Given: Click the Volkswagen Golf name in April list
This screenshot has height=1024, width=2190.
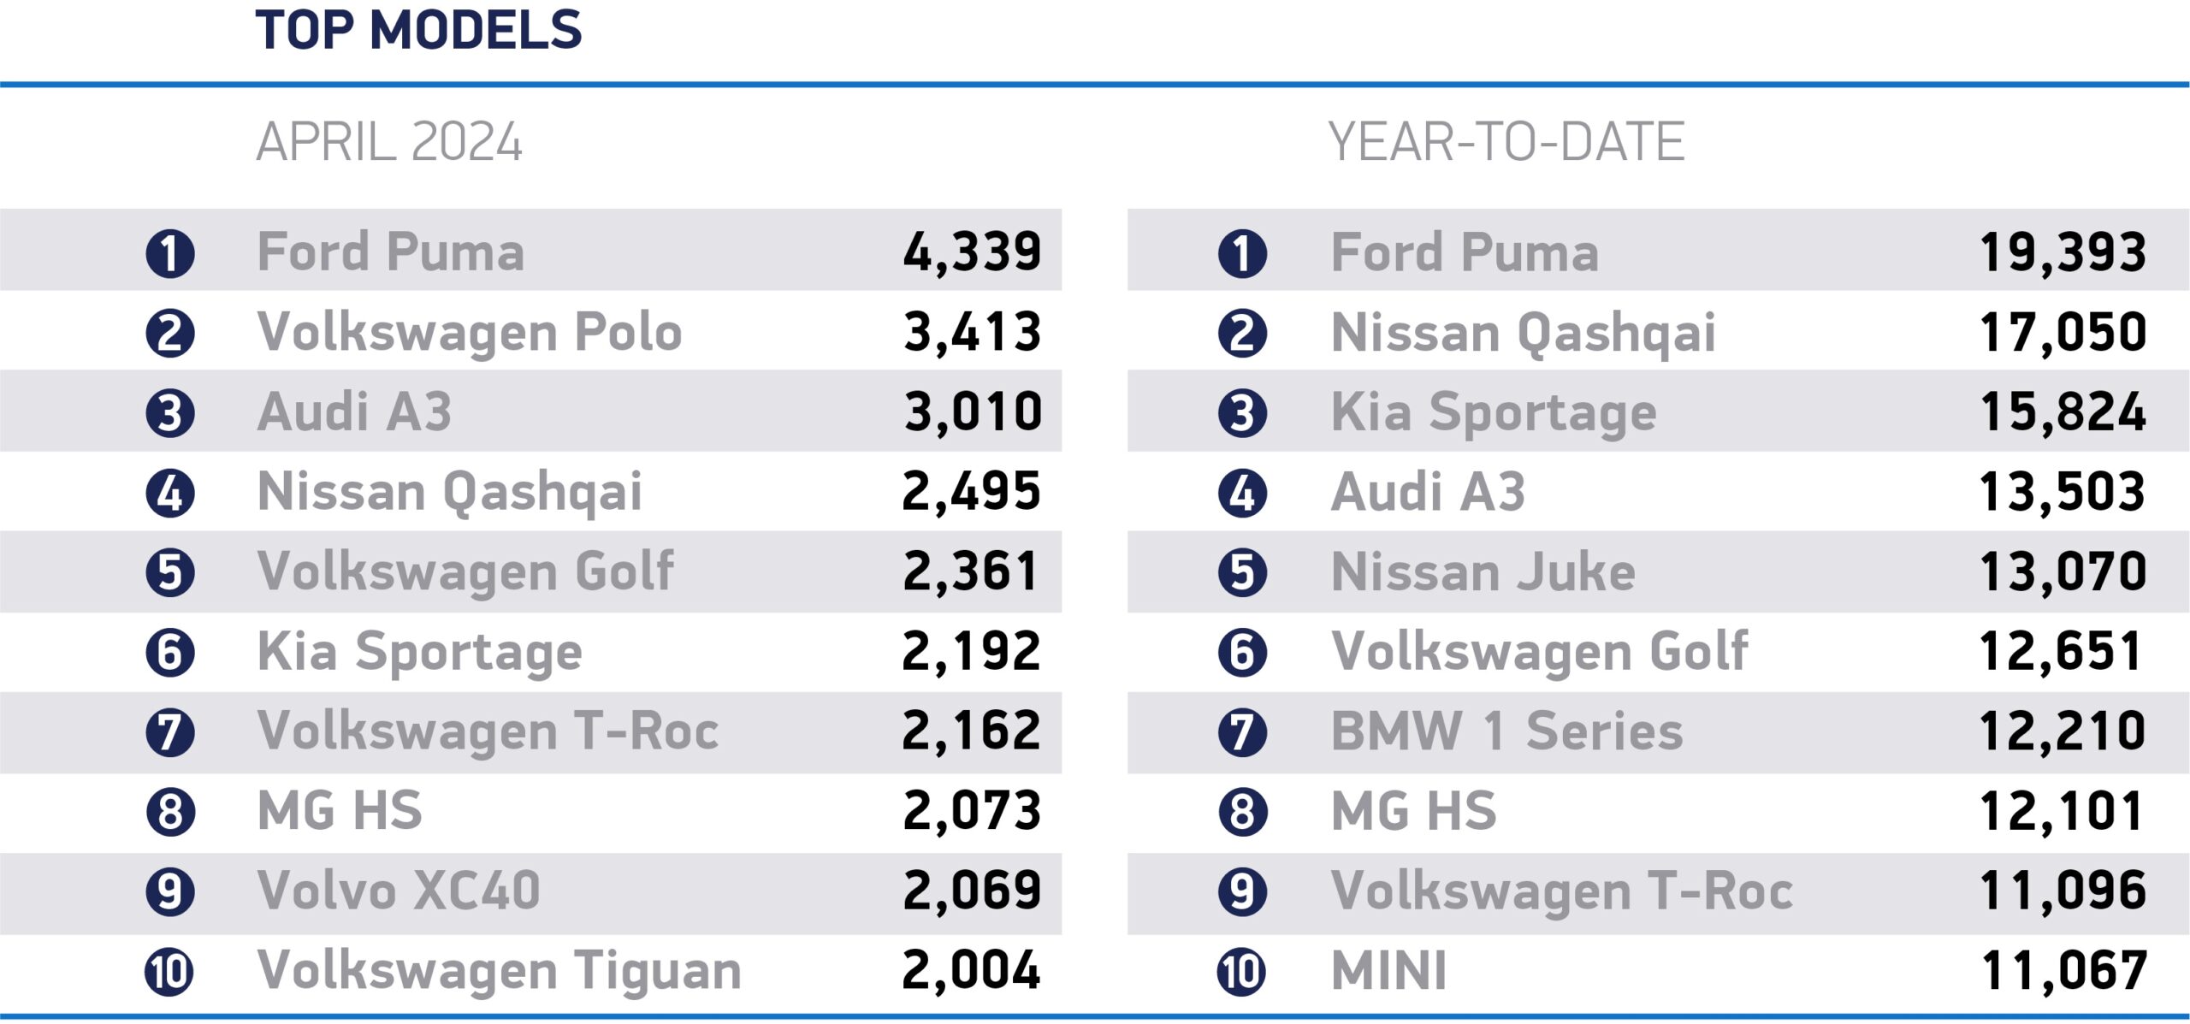Looking at the screenshot, I should pyautogui.click(x=465, y=571).
